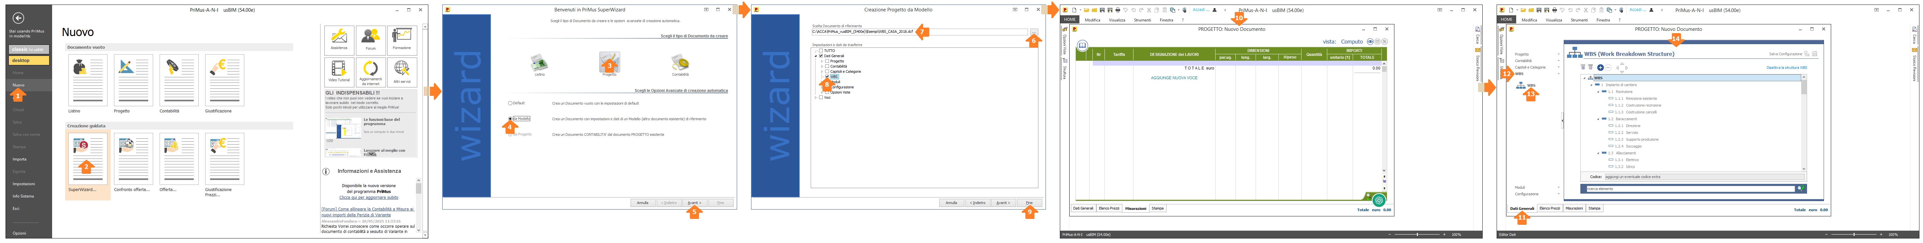Image resolution: width=1923 pixels, height=243 pixels.
Task: Collapse '1.2 Baraccamenti' WBS node
Action: tap(1598, 119)
